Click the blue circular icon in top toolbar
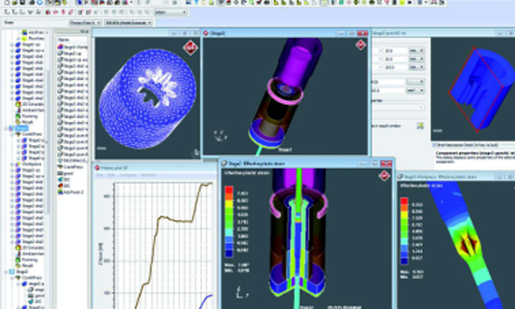This screenshot has width=515, height=309. coord(40,2)
